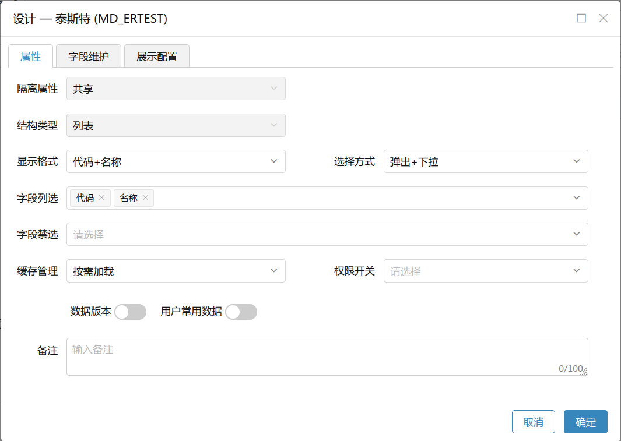Switch to the 字段维护 tab

point(89,57)
